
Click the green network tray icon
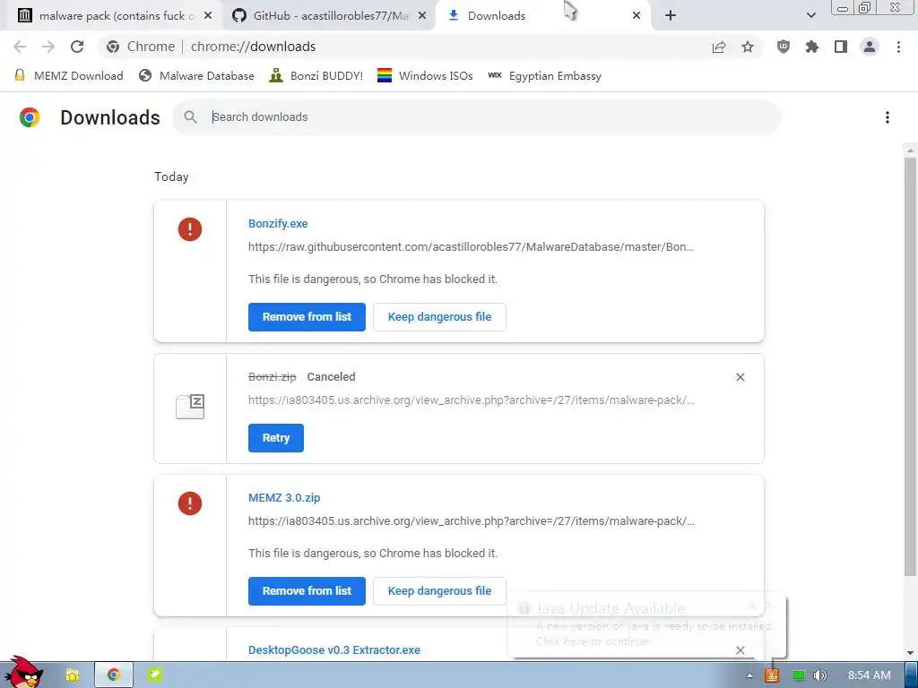click(799, 675)
